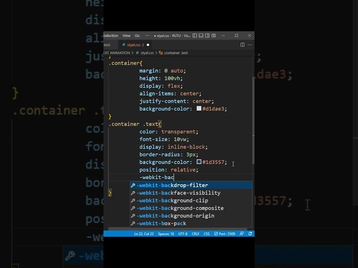Click the margin: 0 auto; line
The width and height of the screenshot is (358, 268).
163,71
